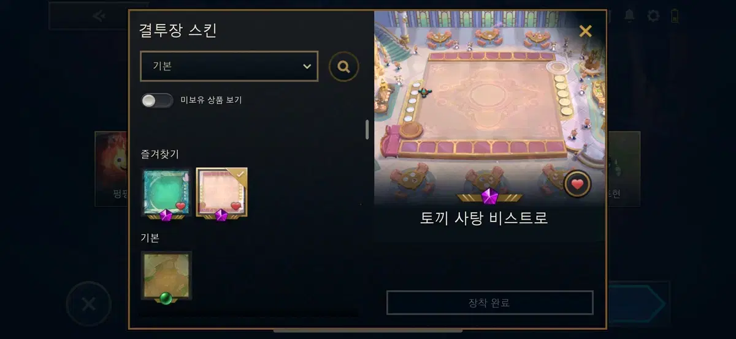Close the 결투장 스킨 dialog

(x=586, y=31)
